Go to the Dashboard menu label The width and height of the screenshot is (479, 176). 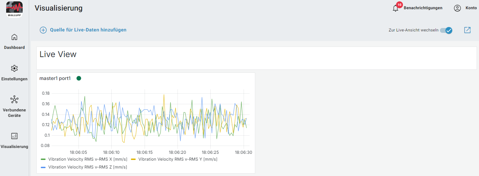click(14, 48)
